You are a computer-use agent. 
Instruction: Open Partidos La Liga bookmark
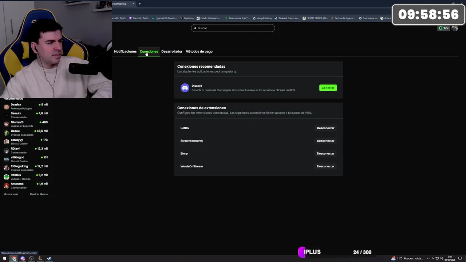pyautogui.click(x=343, y=18)
